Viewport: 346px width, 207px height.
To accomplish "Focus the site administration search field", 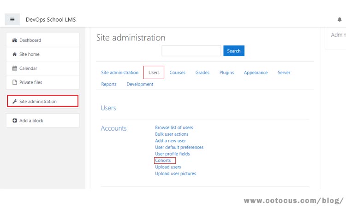I will [x=191, y=51].
